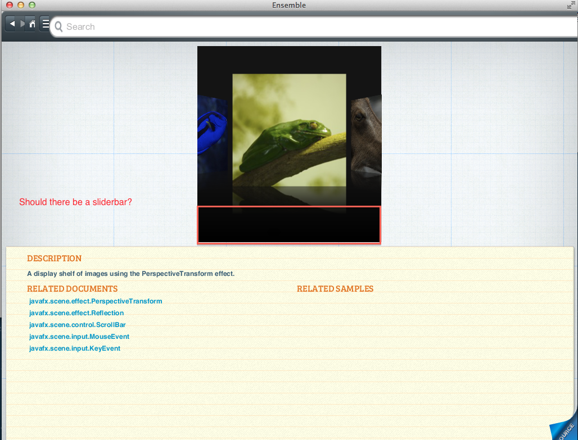The width and height of the screenshot is (578, 440).
Task: Open the javafx.scene.effect.PerspectiveTransform link
Action: 96,301
